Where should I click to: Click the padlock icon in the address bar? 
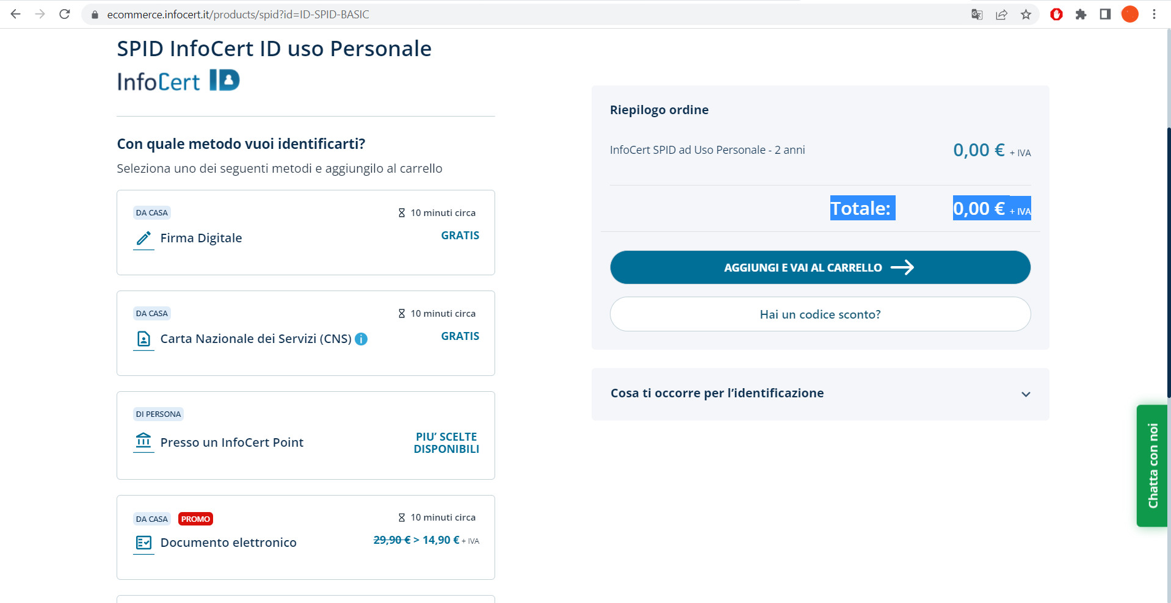pos(93,14)
